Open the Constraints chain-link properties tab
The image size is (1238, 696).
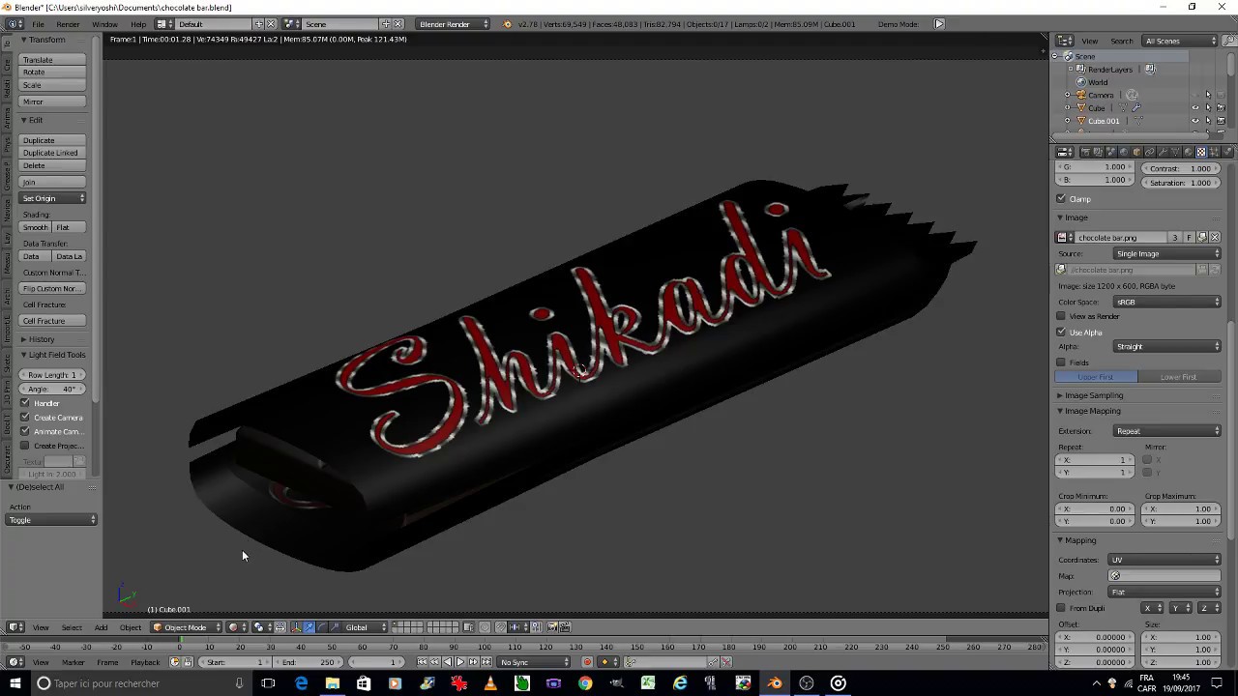[x=1149, y=152]
